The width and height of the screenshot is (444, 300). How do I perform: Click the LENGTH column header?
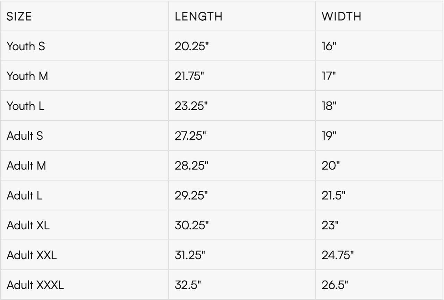click(x=198, y=16)
